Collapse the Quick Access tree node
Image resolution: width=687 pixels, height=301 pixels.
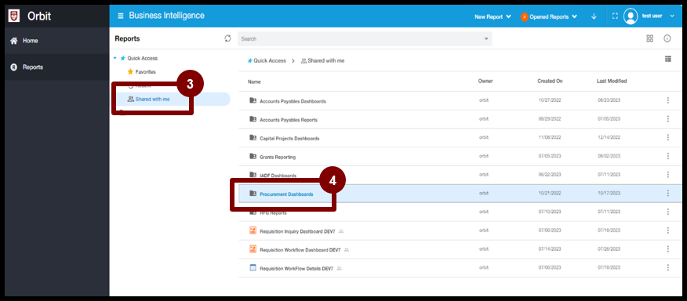click(114, 58)
